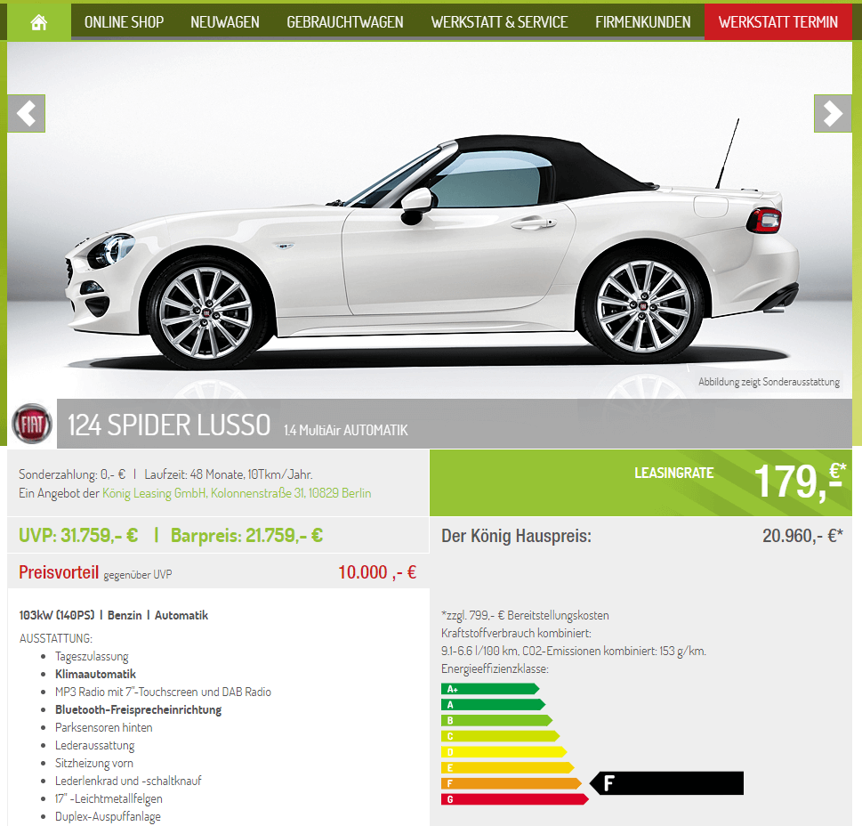The image size is (862, 826).
Task: Go to the home page icon
Action: pyautogui.click(x=38, y=22)
